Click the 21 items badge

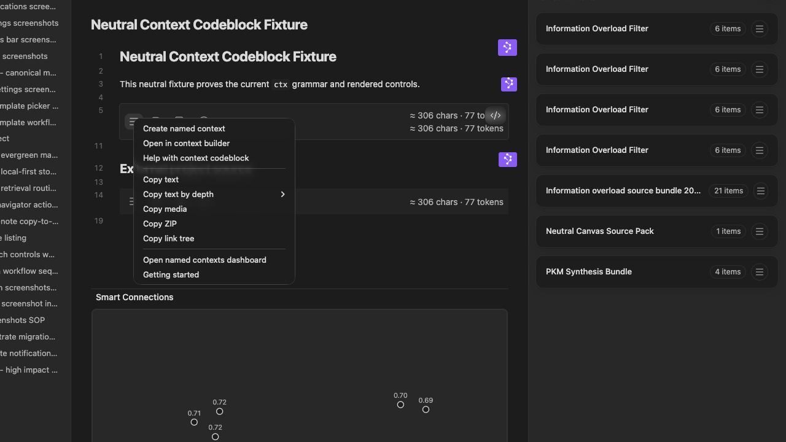coord(729,191)
